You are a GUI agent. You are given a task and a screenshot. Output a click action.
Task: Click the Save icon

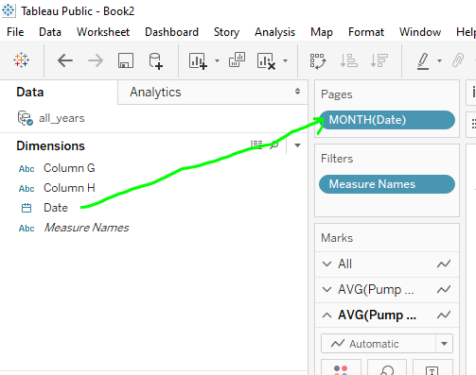click(126, 60)
